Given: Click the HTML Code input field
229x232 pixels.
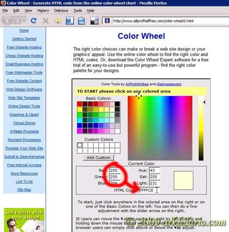Looking at the screenshot, I should [x=149, y=190].
